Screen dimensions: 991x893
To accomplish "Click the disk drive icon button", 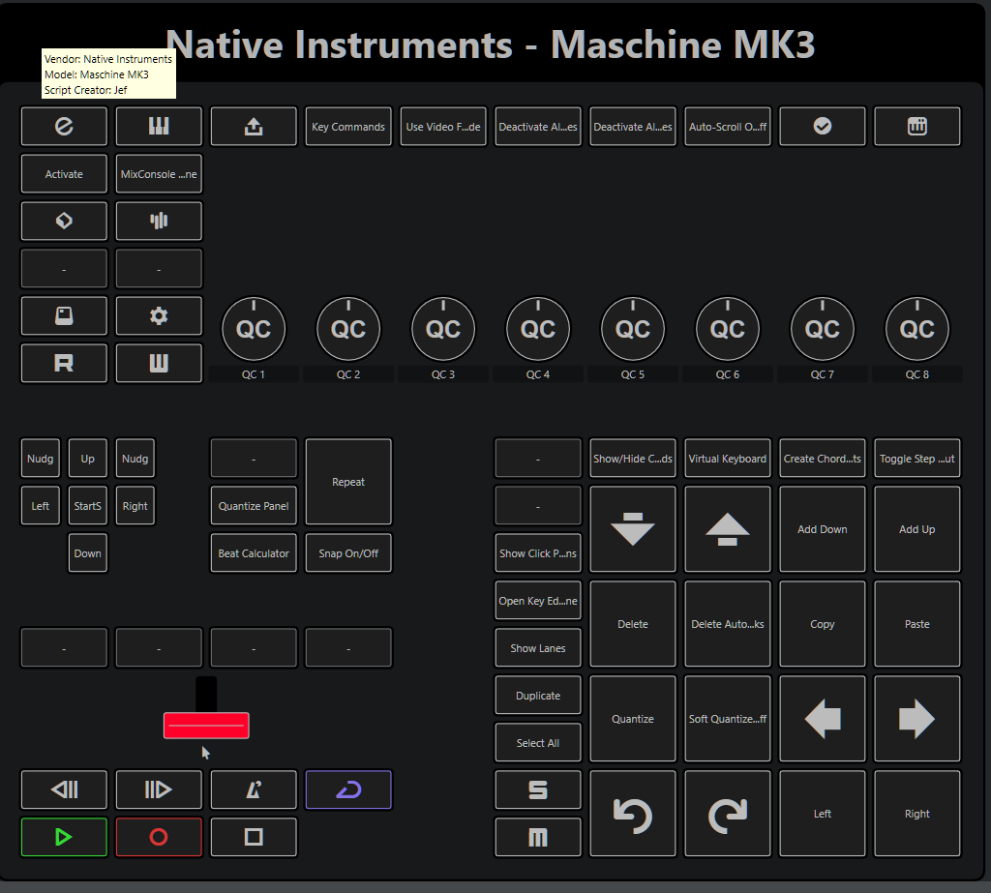I will (64, 315).
